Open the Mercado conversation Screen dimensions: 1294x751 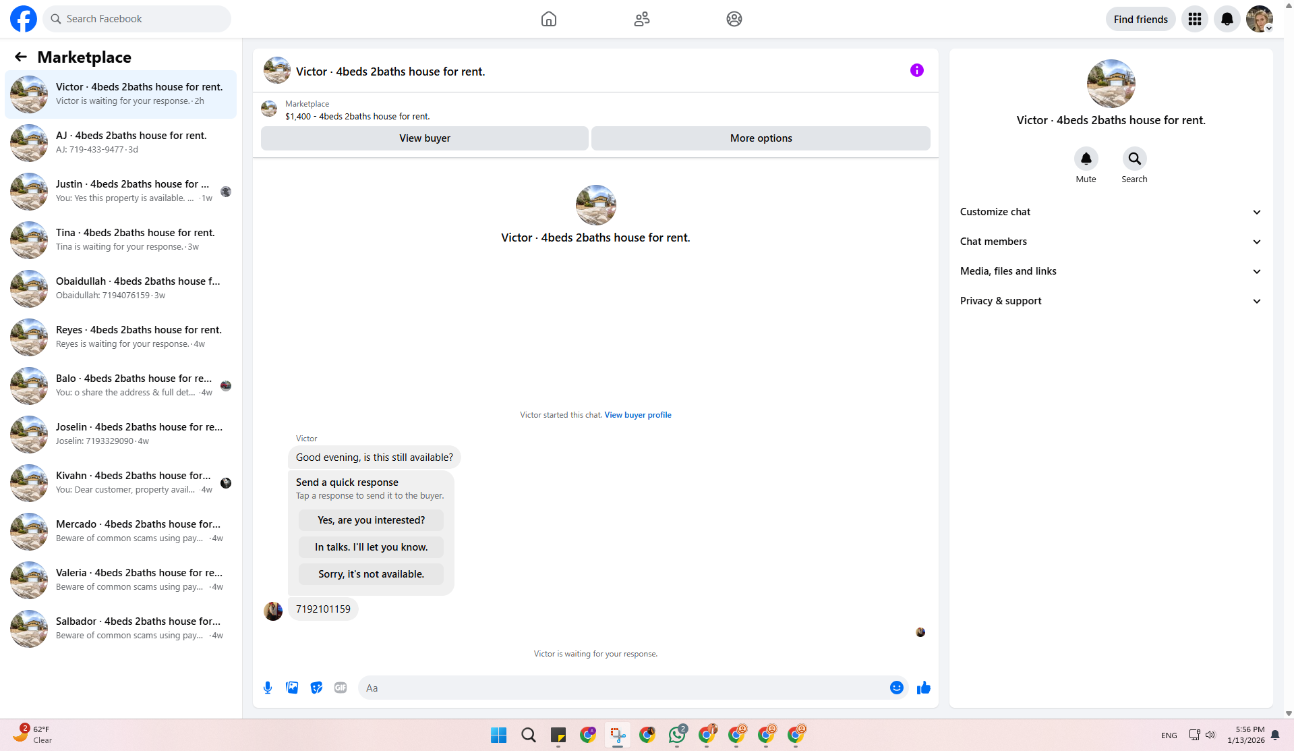[x=121, y=532]
